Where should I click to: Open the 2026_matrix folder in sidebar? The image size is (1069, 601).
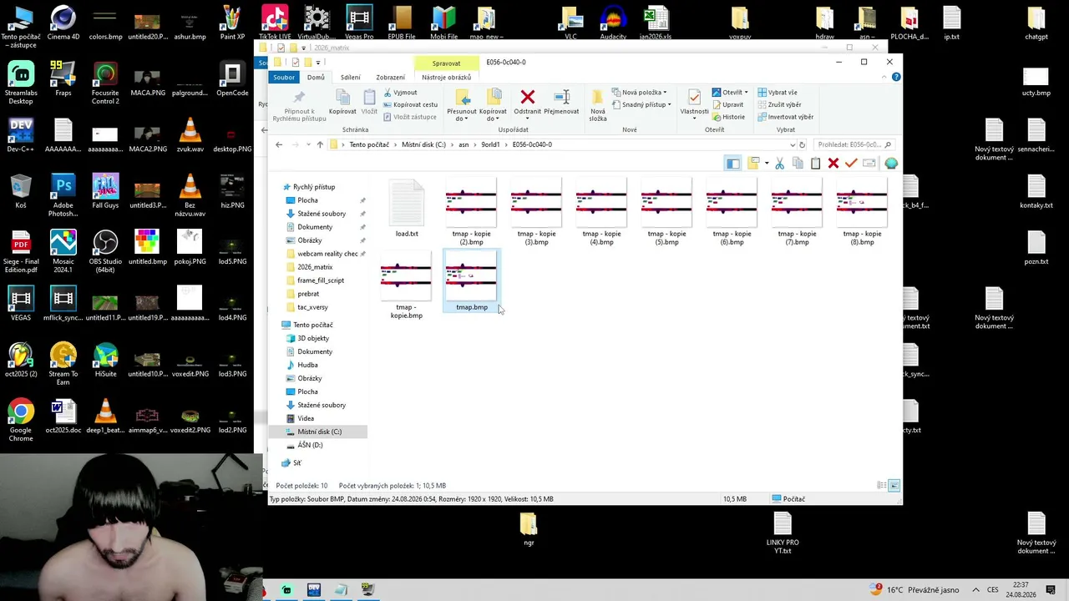315,267
